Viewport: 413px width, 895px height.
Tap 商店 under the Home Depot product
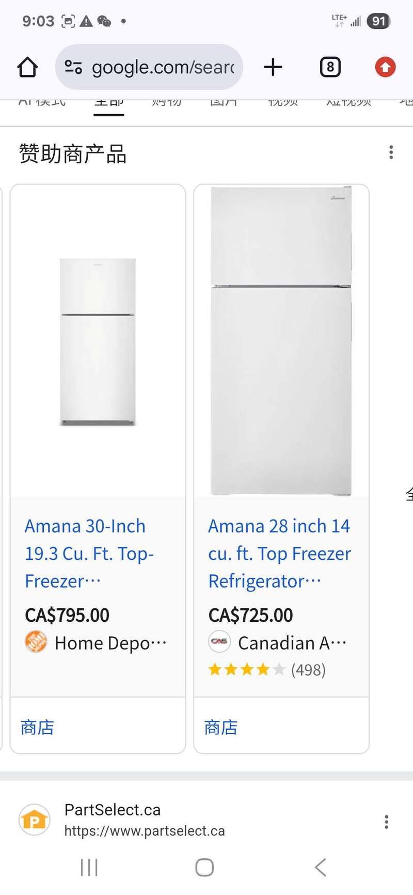click(38, 727)
